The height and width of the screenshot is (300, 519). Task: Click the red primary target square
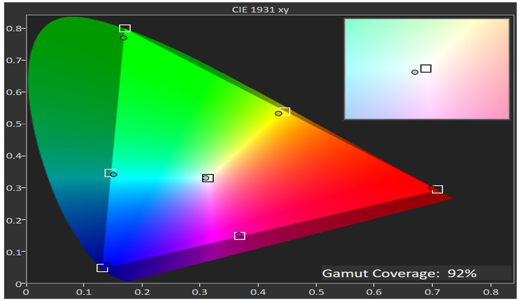coord(437,189)
